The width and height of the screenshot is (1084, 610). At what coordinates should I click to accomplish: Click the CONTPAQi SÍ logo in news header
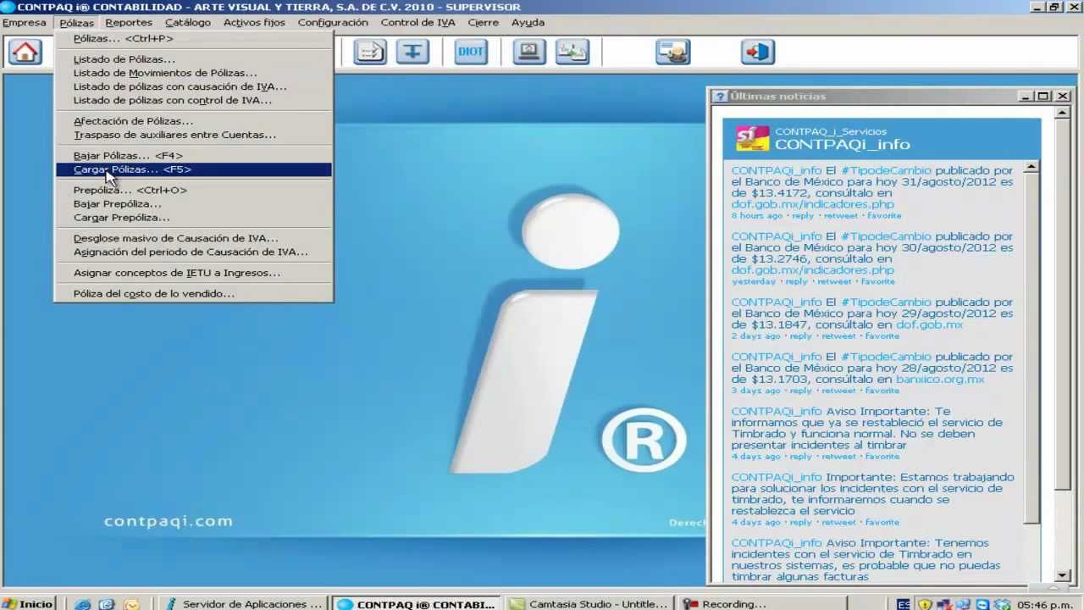(x=752, y=138)
